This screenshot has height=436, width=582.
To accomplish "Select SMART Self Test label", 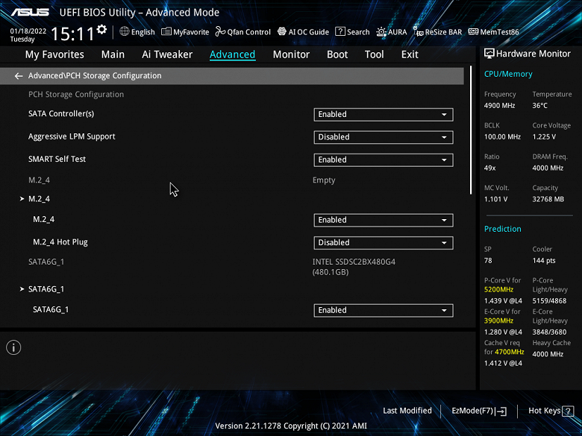I will point(57,159).
